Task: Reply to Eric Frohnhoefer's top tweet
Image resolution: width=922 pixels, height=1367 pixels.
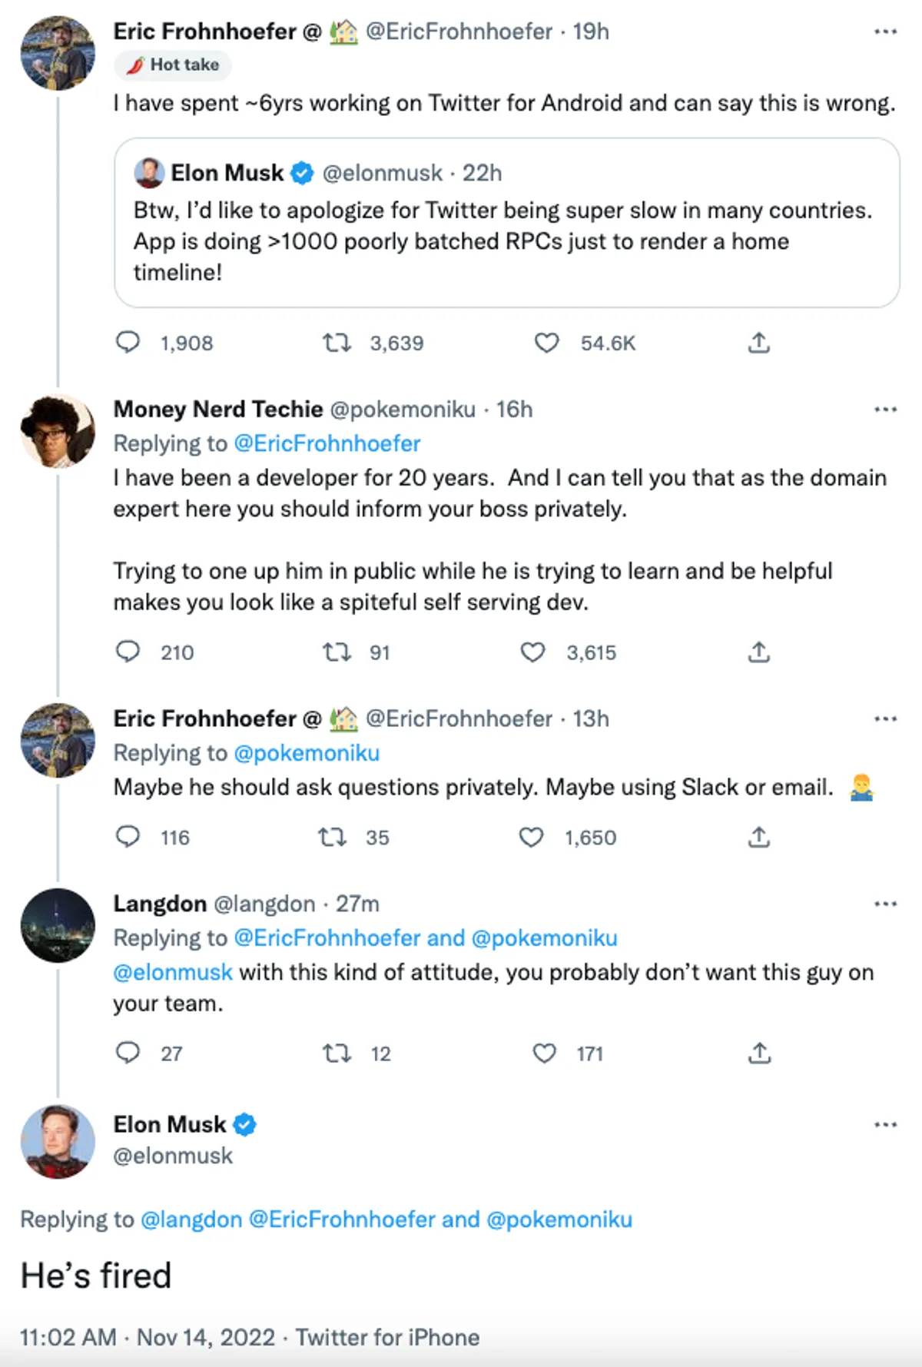Action: point(128,342)
